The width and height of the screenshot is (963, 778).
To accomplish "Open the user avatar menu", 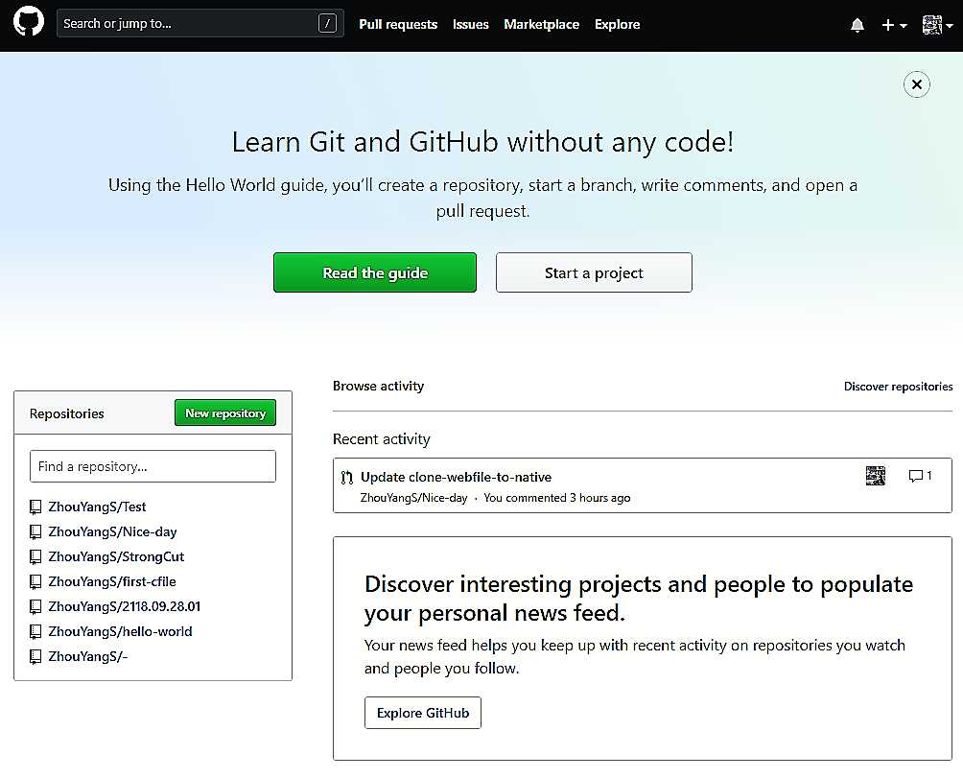I will click(x=937, y=25).
